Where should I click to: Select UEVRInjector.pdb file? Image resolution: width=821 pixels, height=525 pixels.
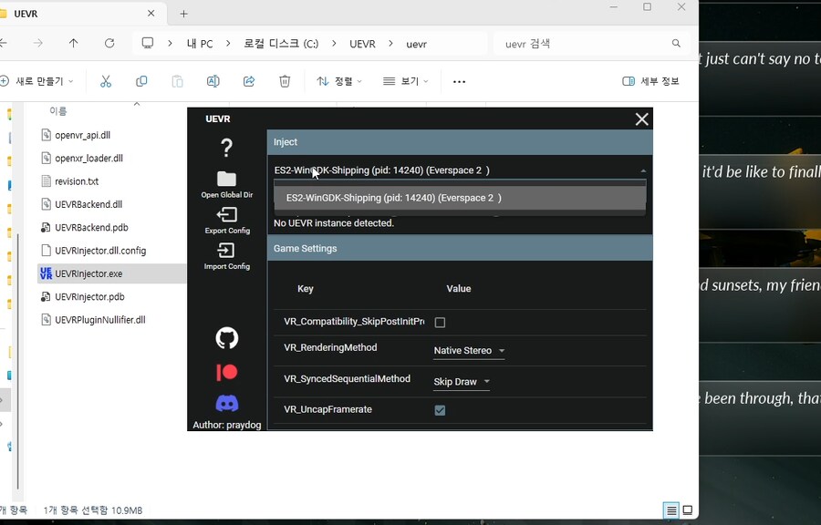point(89,296)
